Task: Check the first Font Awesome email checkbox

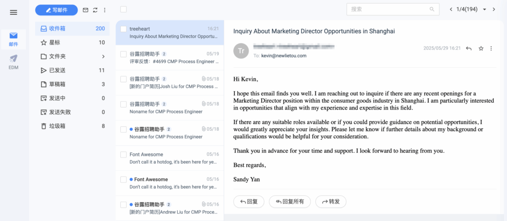Action: coord(123,155)
